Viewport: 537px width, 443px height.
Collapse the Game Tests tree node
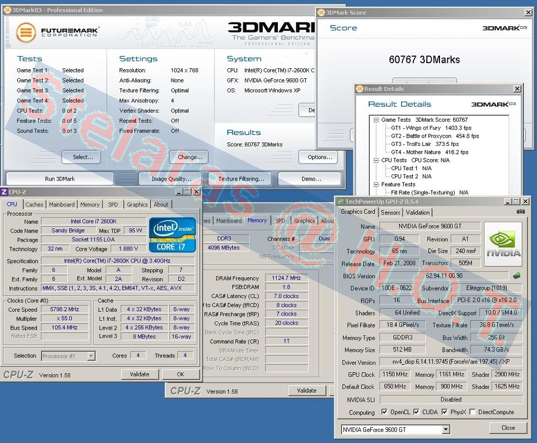click(x=376, y=120)
